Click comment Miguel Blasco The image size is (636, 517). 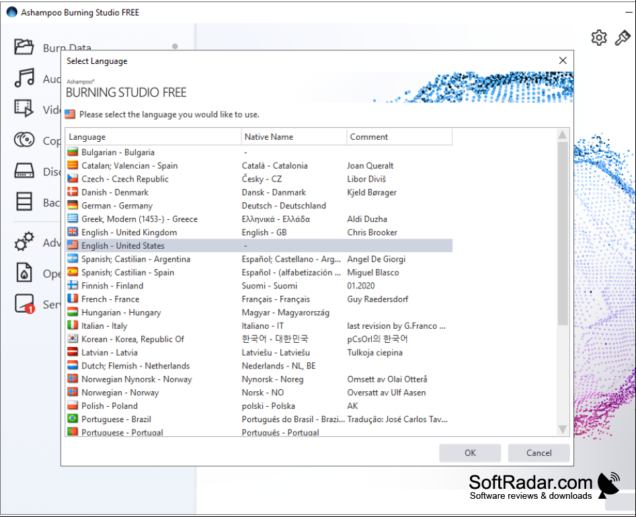pos(373,272)
